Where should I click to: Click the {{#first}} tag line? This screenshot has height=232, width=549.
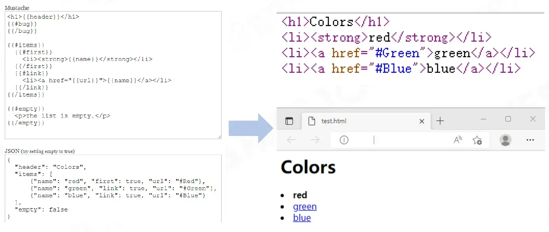coord(34,52)
